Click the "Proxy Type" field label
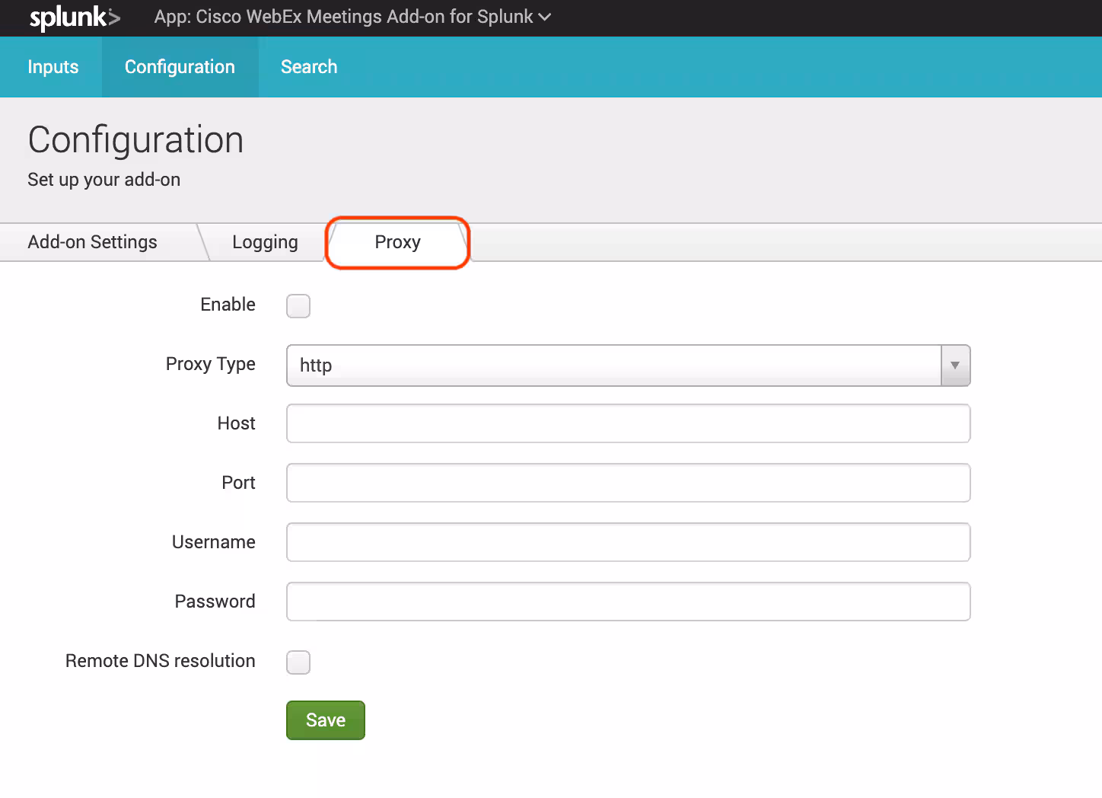Viewport: 1102px width, 798px height. point(210,364)
